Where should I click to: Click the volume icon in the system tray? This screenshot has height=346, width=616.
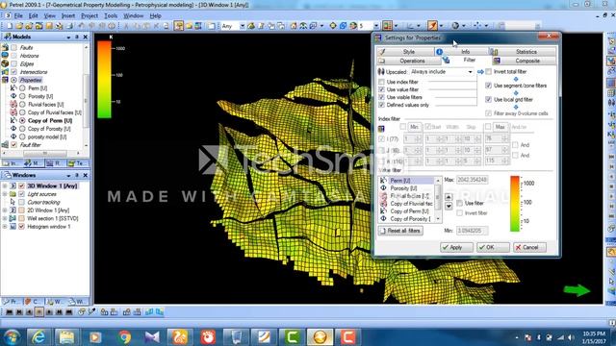tap(571, 337)
